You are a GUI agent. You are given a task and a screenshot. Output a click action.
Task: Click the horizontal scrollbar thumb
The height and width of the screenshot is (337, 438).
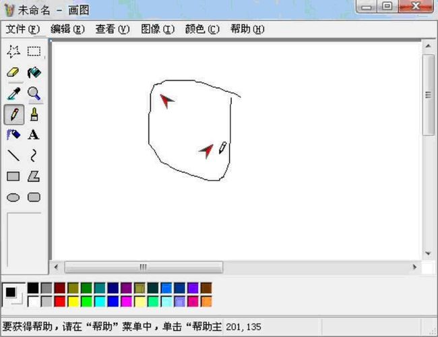144,267
